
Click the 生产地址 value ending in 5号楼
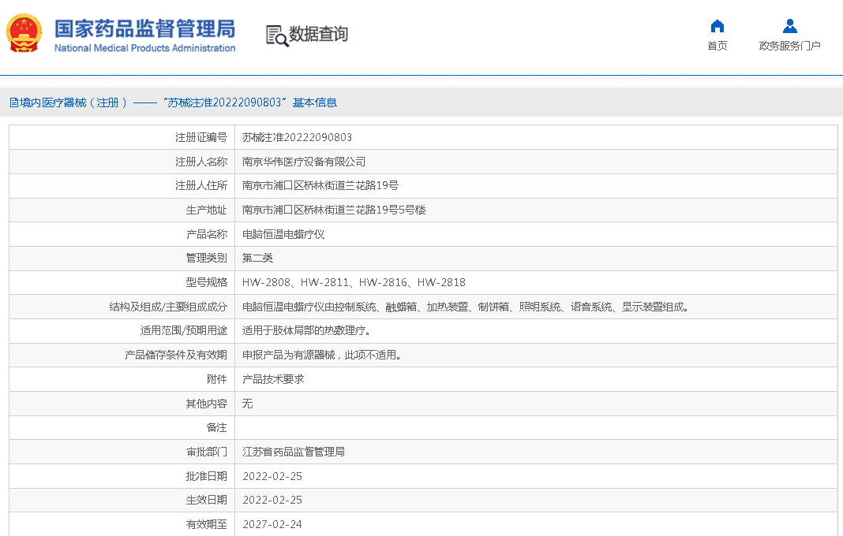coord(334,210)
